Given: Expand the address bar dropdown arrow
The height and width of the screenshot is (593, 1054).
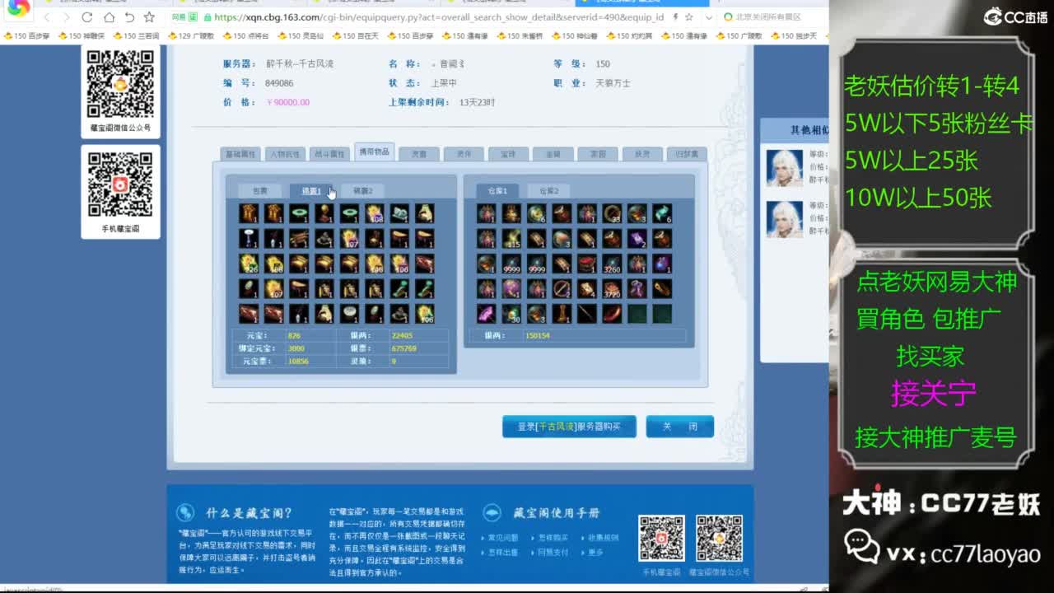Looking at the screenshot, I should pos(709,17).
